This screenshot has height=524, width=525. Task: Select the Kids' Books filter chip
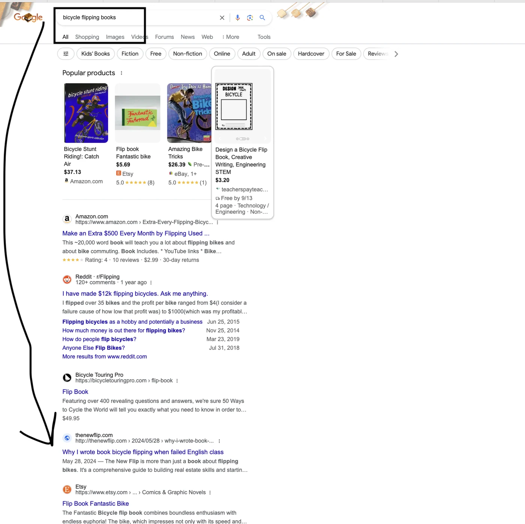pyautogui.click(x=96, y=54)
